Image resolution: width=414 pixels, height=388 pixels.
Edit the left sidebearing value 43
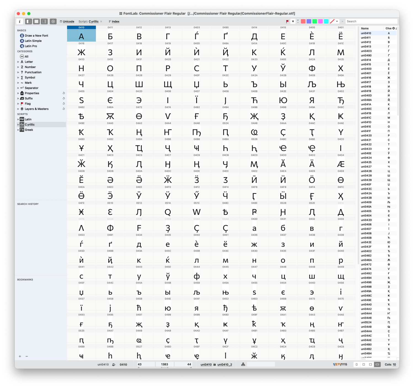click(x=145, y=364)
